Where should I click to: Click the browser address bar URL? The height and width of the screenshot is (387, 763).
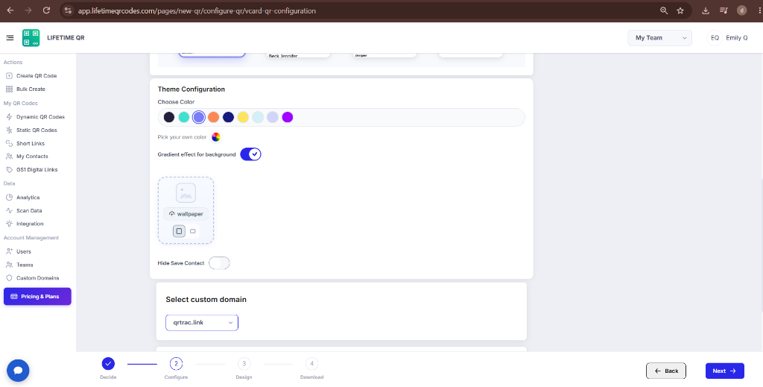197,10
